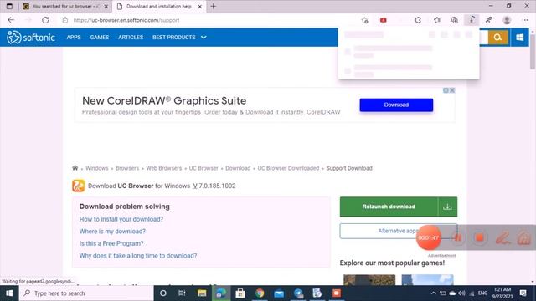The width and height of the screenshot is (536, 301).
Task: Open Google Chrome from the taskbar
Action: coord(260,293)
